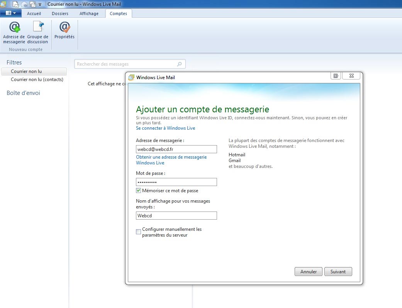This screenshot has width=402, height=308.
Task: Open the Affichage tab
Action: (89, 14)
